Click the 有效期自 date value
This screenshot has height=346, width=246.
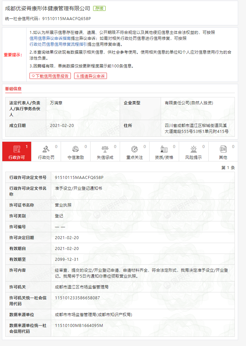click(67, 248)
